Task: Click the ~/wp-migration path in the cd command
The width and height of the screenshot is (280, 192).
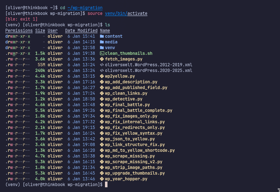Action: click(x=85, y=8)
